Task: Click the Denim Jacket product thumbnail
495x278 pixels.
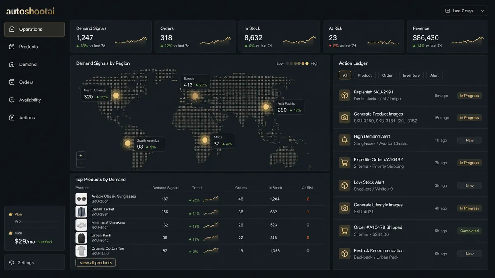Action: coord(81,212)
